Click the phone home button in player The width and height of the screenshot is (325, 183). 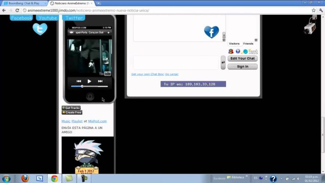(90, 97)
